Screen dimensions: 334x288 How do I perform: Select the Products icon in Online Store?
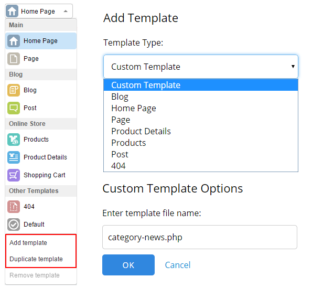(x=14, y=140)
